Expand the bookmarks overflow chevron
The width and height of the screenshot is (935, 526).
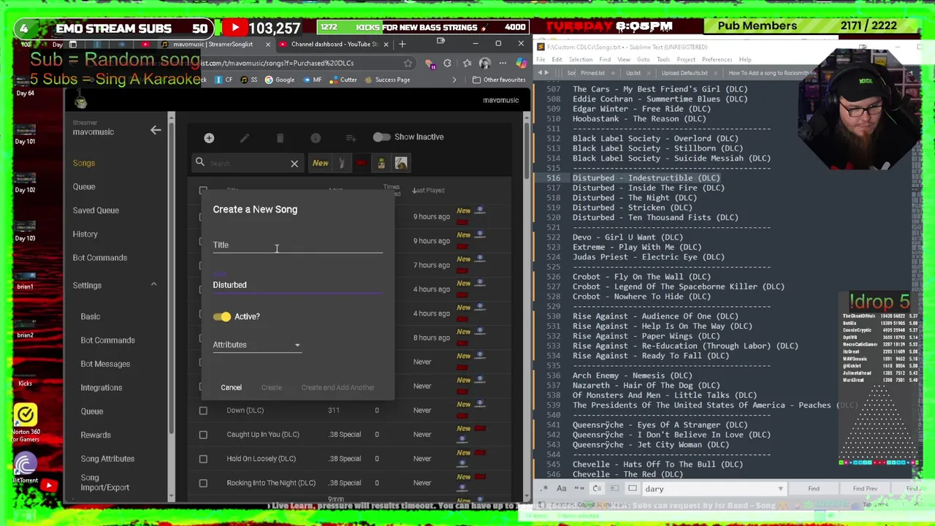(454, 80)
